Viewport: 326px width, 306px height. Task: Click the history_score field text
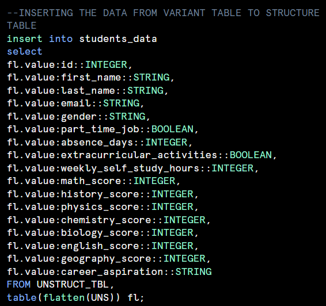pyautogui.click(x=100, y=194)
